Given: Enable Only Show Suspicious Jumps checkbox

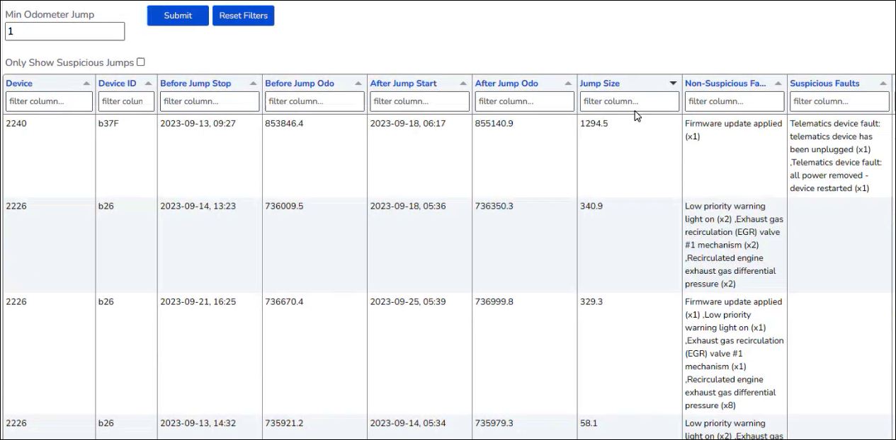Looking at the screenshot, I should point(141,62).
